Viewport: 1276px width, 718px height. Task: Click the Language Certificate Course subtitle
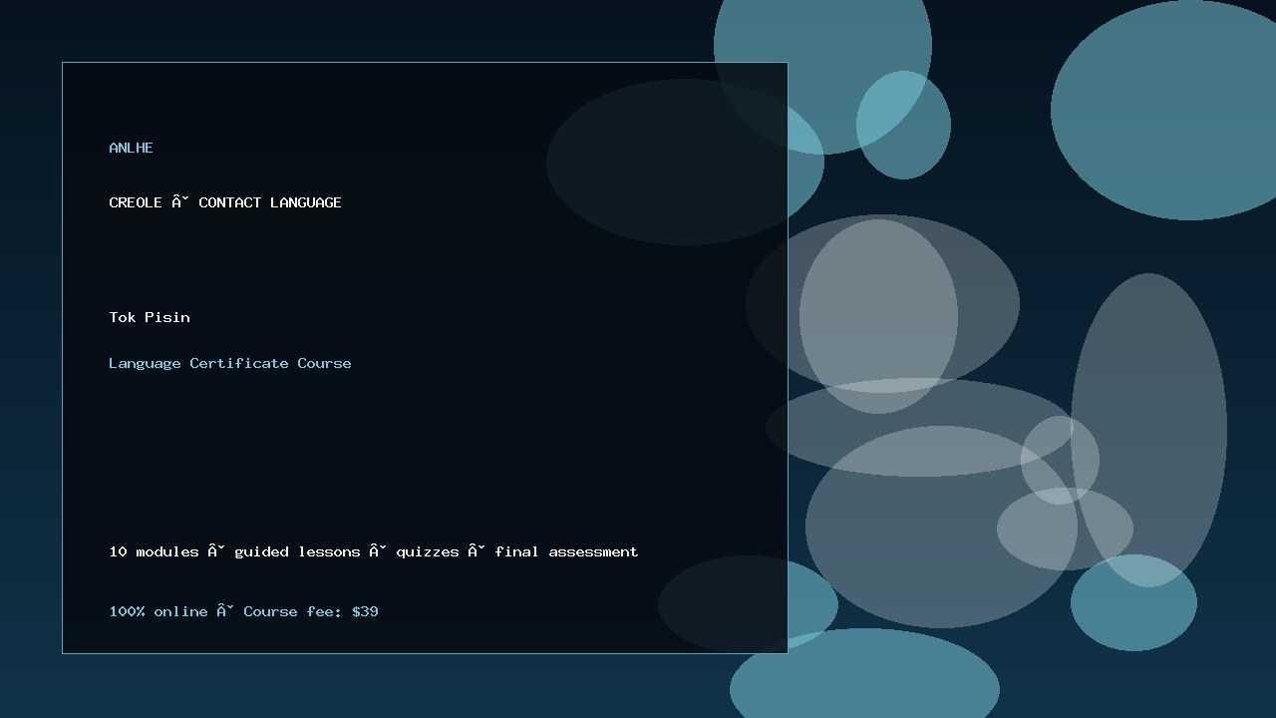(x=230, y=363)
